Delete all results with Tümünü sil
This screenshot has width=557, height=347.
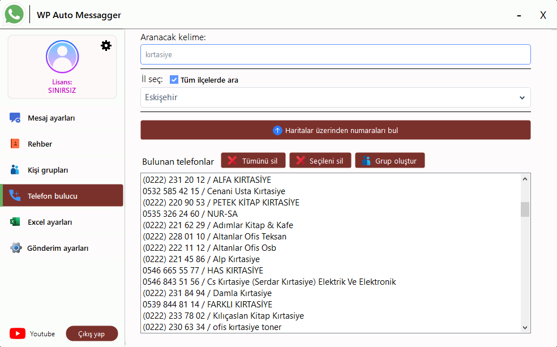pos(253,161)
